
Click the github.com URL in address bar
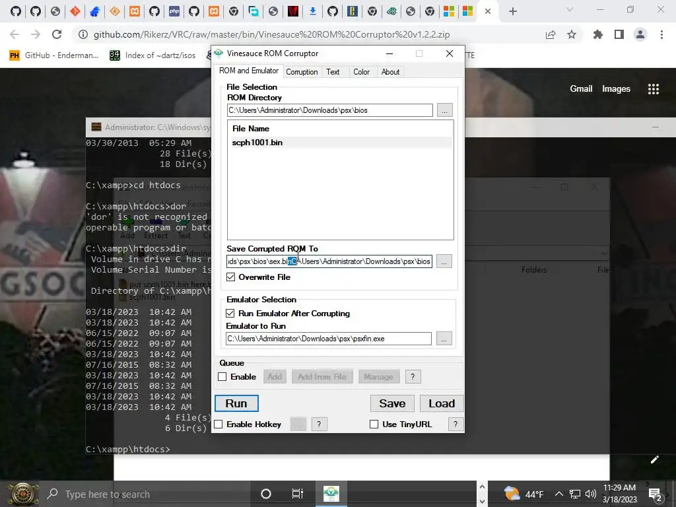click(x=271, y=34)
